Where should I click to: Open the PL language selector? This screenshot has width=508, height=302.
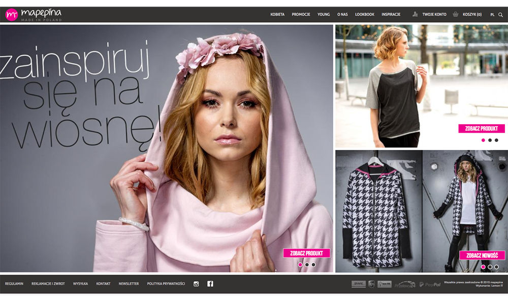[x=492, y=15]
